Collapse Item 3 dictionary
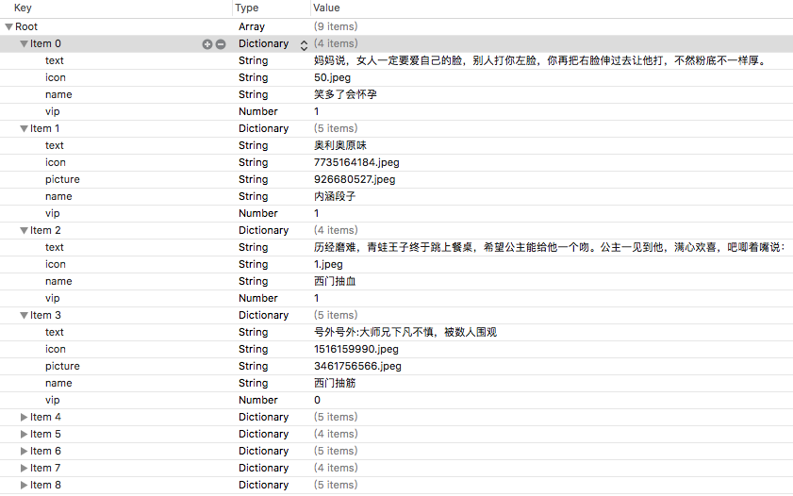Image resolution: width=793 pixels, height=496 pixels. (25, 316)
